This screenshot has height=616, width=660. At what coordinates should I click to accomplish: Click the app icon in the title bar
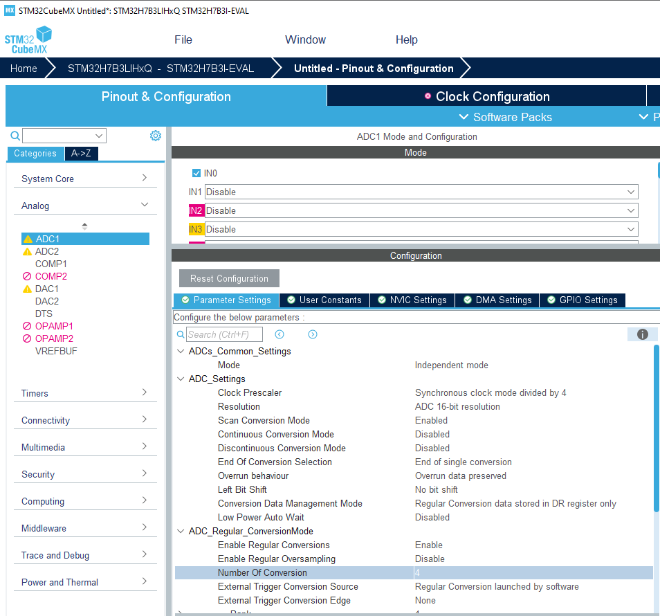pos(9,10)
